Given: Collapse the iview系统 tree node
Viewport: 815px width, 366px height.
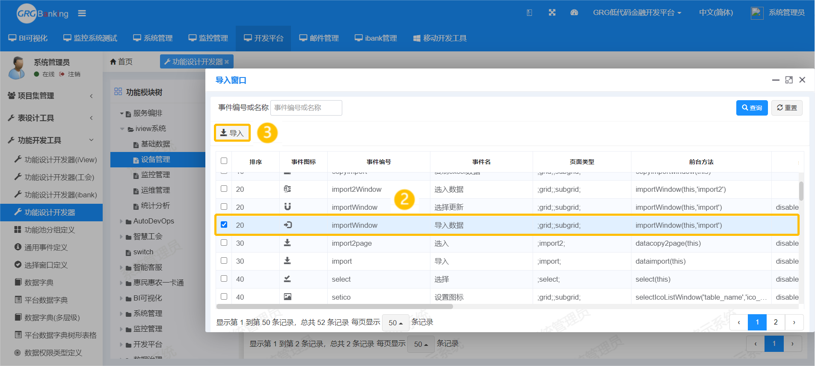Looking at the screenshot, I should pyautogui.click(x=122, y=129).
